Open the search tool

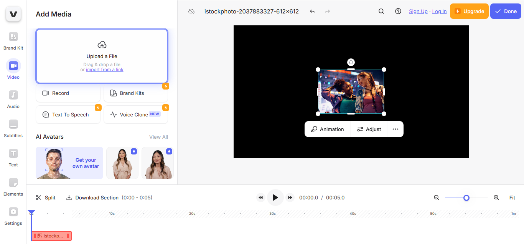tap(381, 11)
